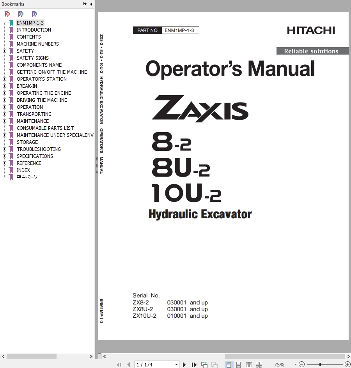Open the INDEX bookmark
The height and width of the screenshot is (368, 351).
[23, 170]
